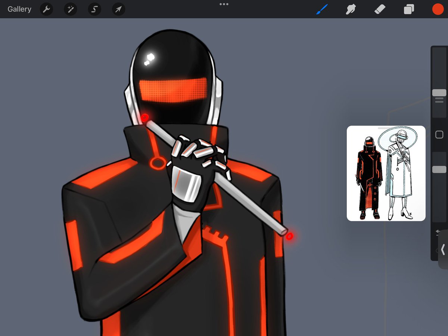Select the Brush tool
This screenshot has width=448, height=336.
pos(322,9)
